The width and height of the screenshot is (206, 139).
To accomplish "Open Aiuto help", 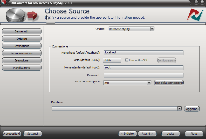I will coord(194,134).
